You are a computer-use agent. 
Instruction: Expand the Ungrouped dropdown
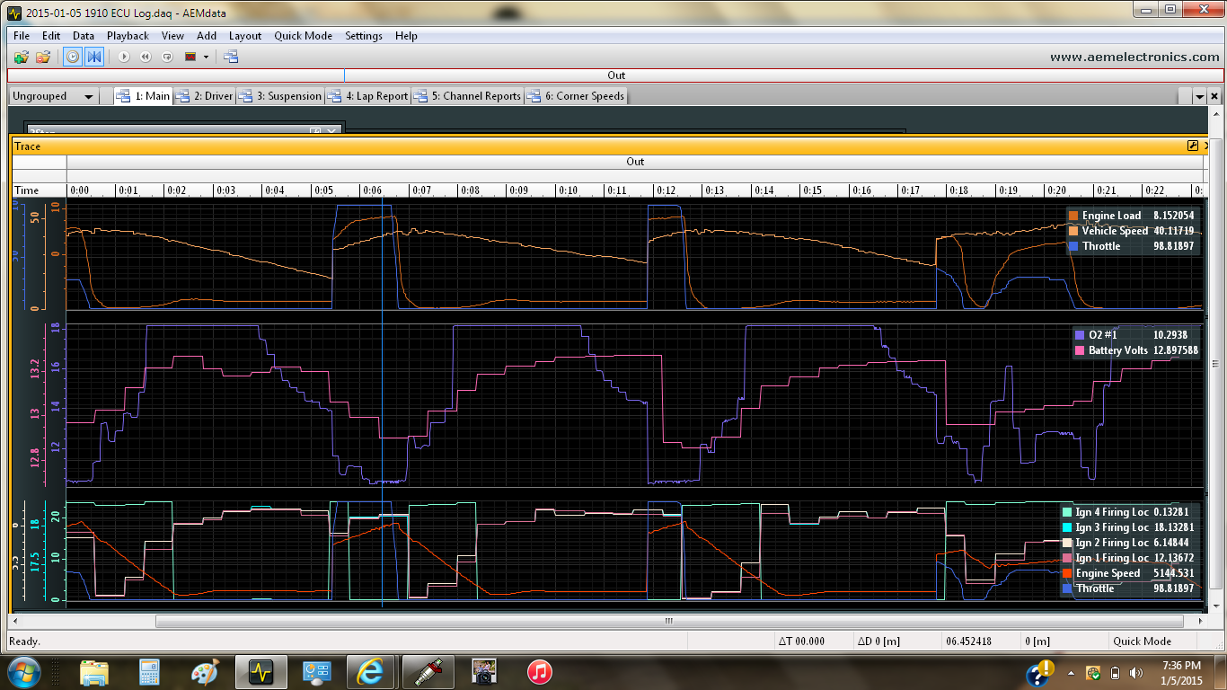[x=88, y=97]
